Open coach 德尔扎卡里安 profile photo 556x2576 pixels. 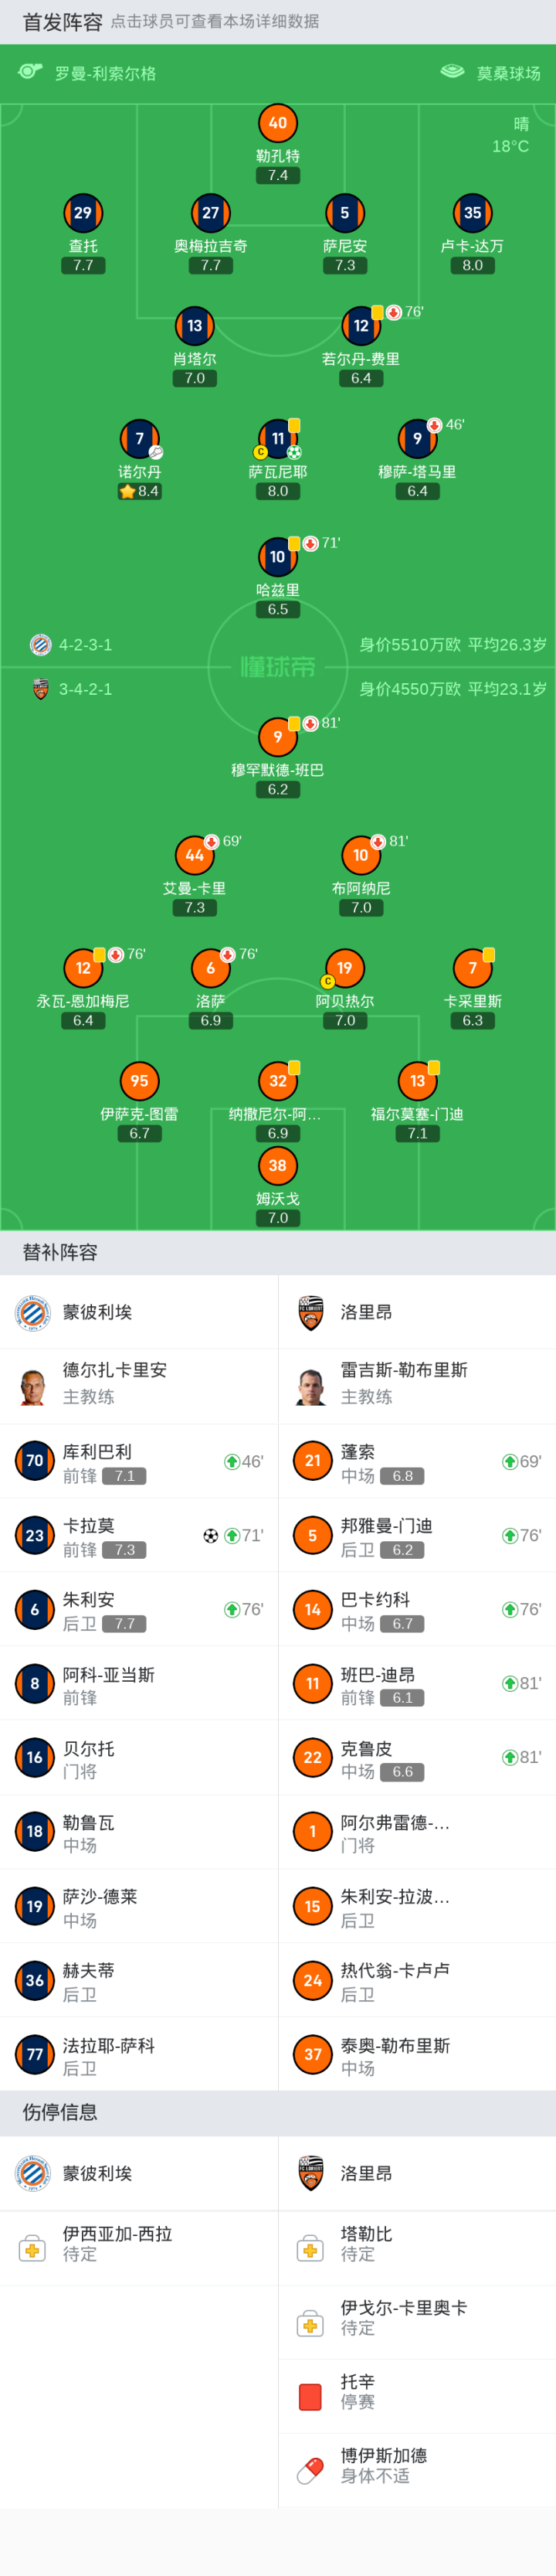[34, 1385]
